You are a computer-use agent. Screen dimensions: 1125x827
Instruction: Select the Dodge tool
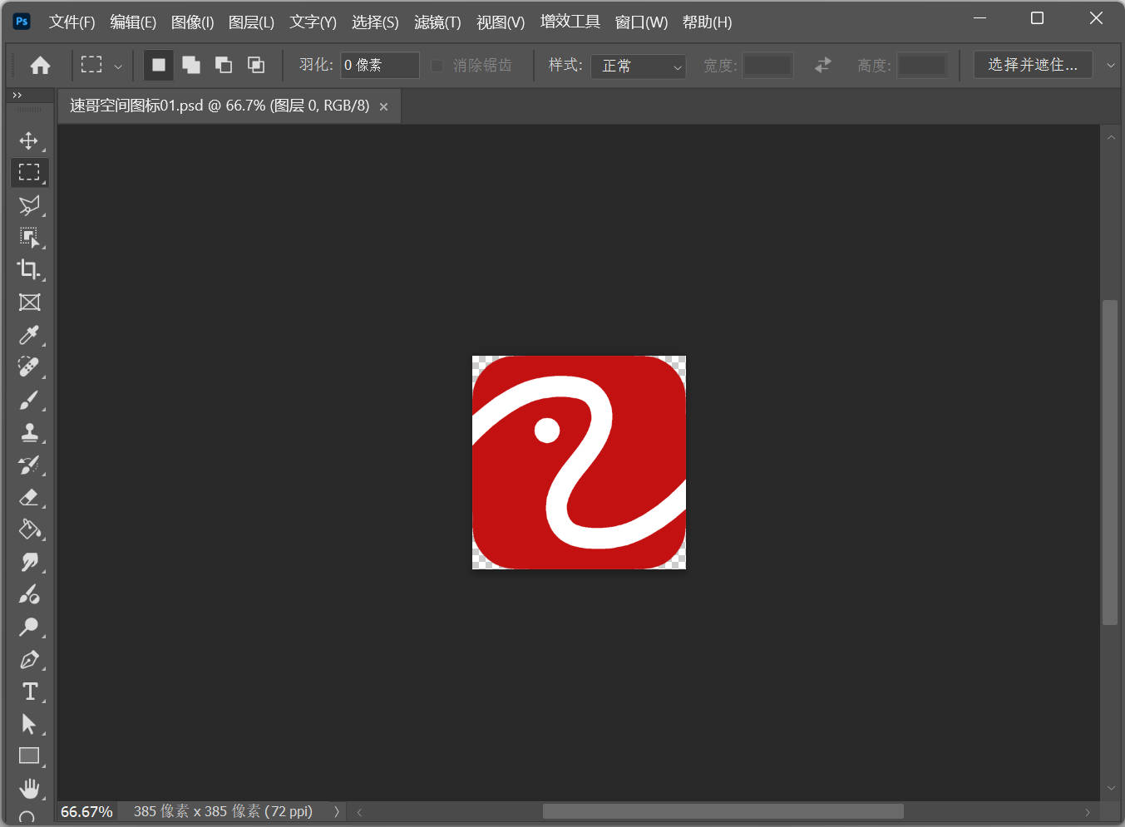pyautogui.click(x=29, y=627)
